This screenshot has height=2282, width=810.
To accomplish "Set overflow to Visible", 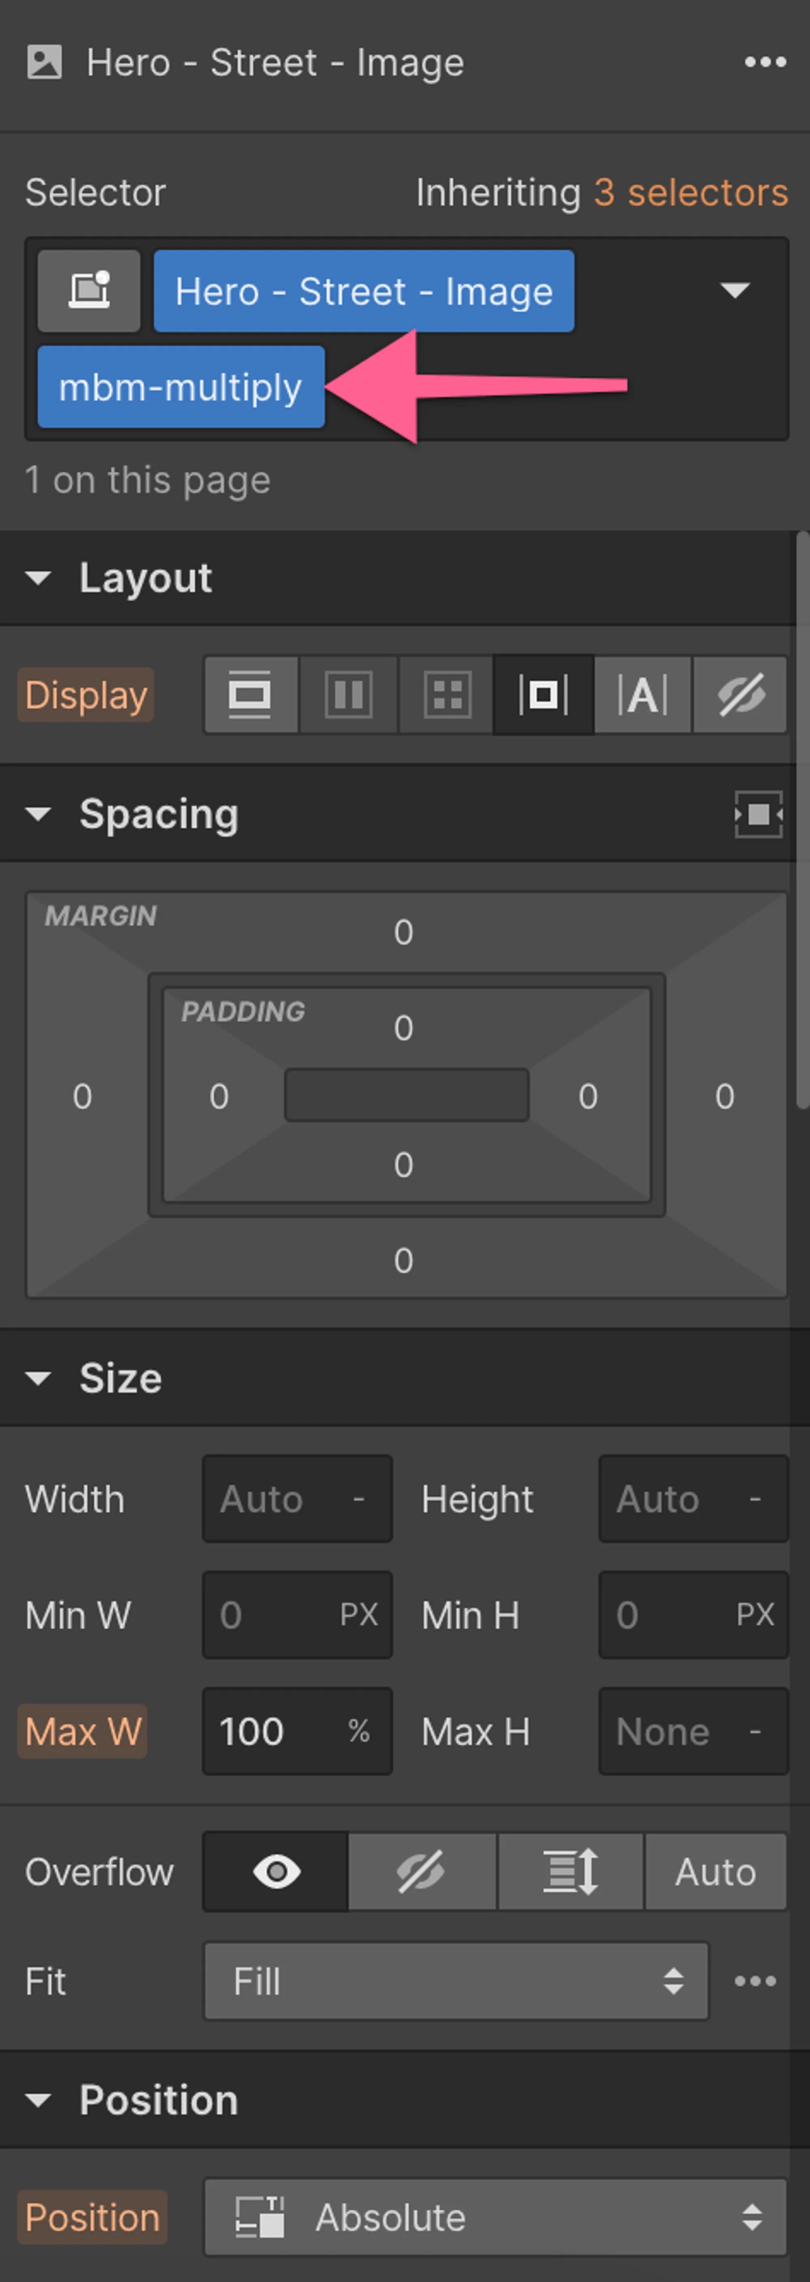I will [x=276, y=1872].
